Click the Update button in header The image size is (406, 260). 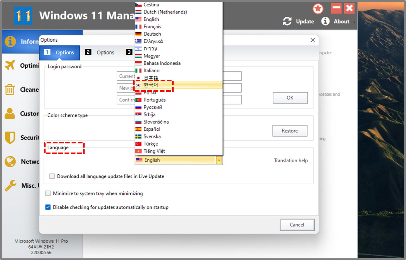click(x=299, y=21)
